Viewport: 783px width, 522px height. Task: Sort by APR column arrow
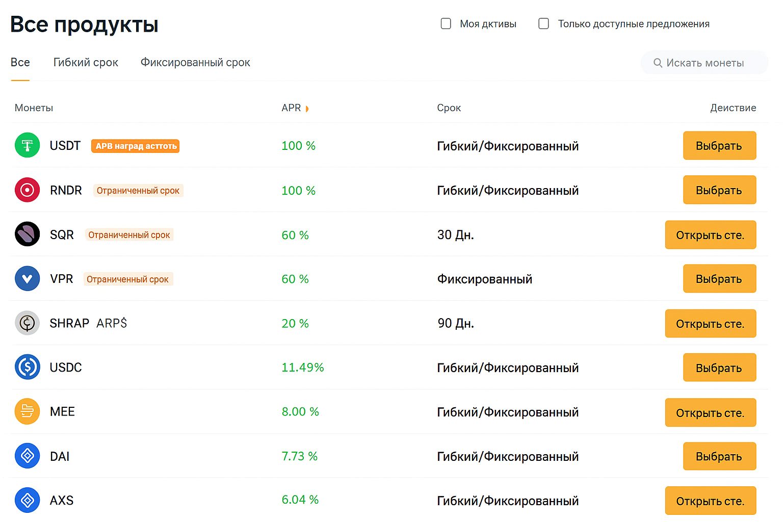click(x=307, y=109)
